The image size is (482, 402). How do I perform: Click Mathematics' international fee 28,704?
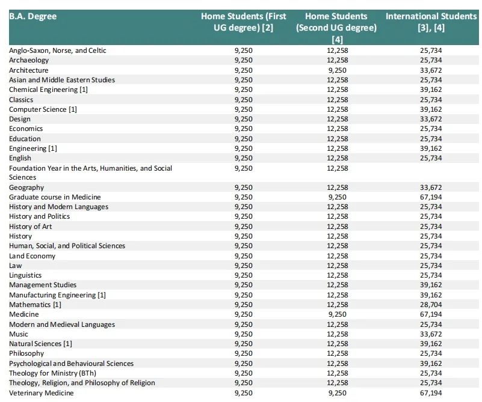(431, 305)
